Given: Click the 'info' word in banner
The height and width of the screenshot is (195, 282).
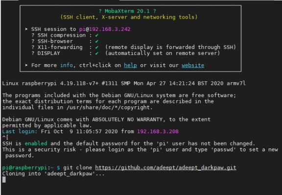Looking at the screenshot, I should pos(67,65).
